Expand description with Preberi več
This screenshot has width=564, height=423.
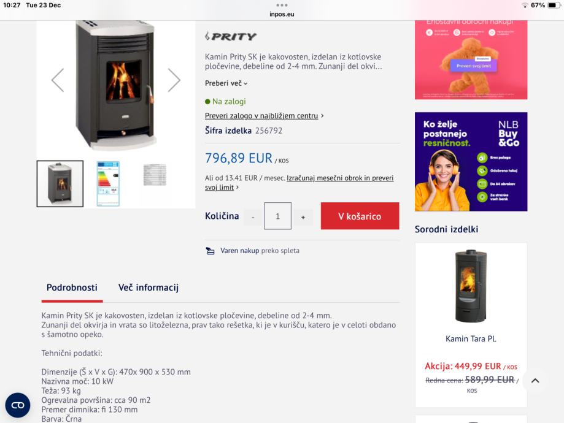(x=226, y=83)
